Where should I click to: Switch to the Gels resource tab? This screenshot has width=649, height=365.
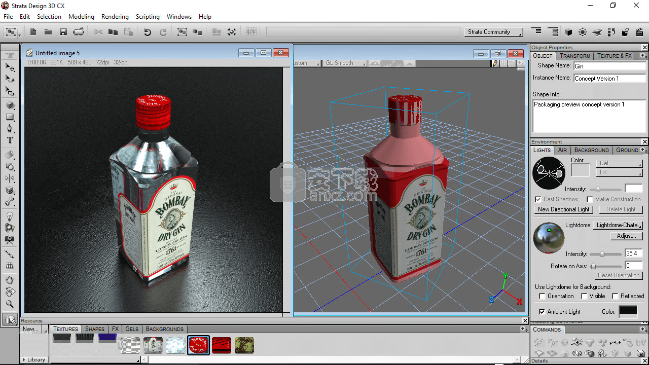point(132,329)
